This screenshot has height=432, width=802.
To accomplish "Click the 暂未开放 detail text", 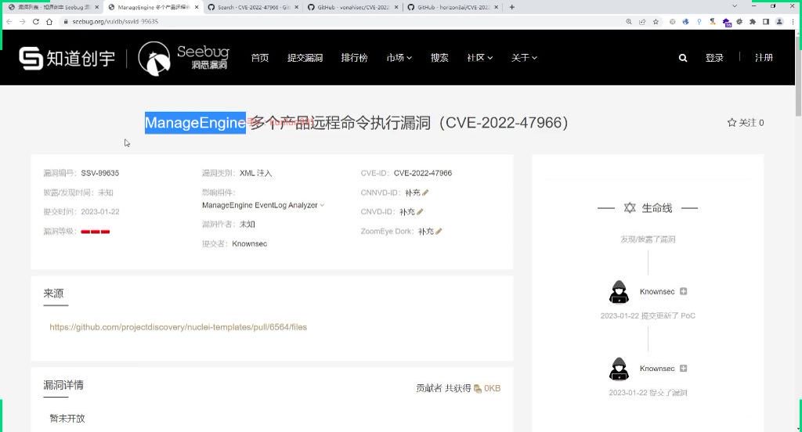I will tap(67, 418).
